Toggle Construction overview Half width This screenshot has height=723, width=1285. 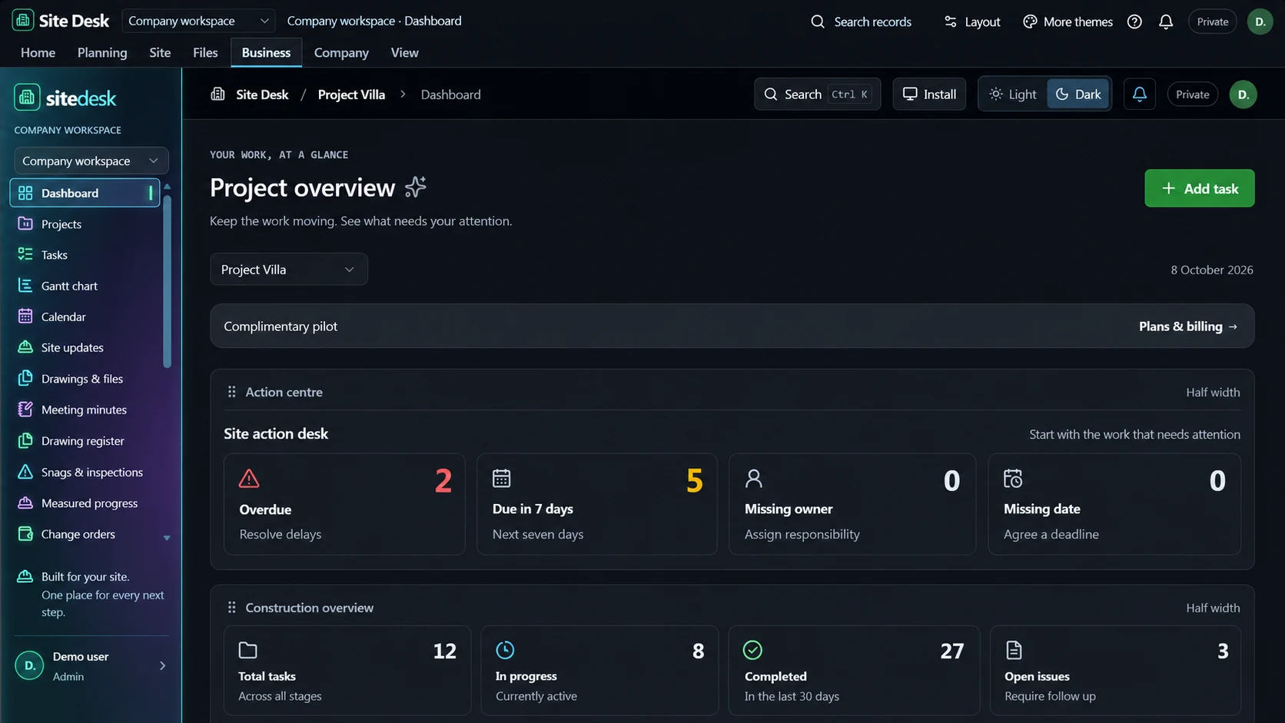tap(1213, 608)
